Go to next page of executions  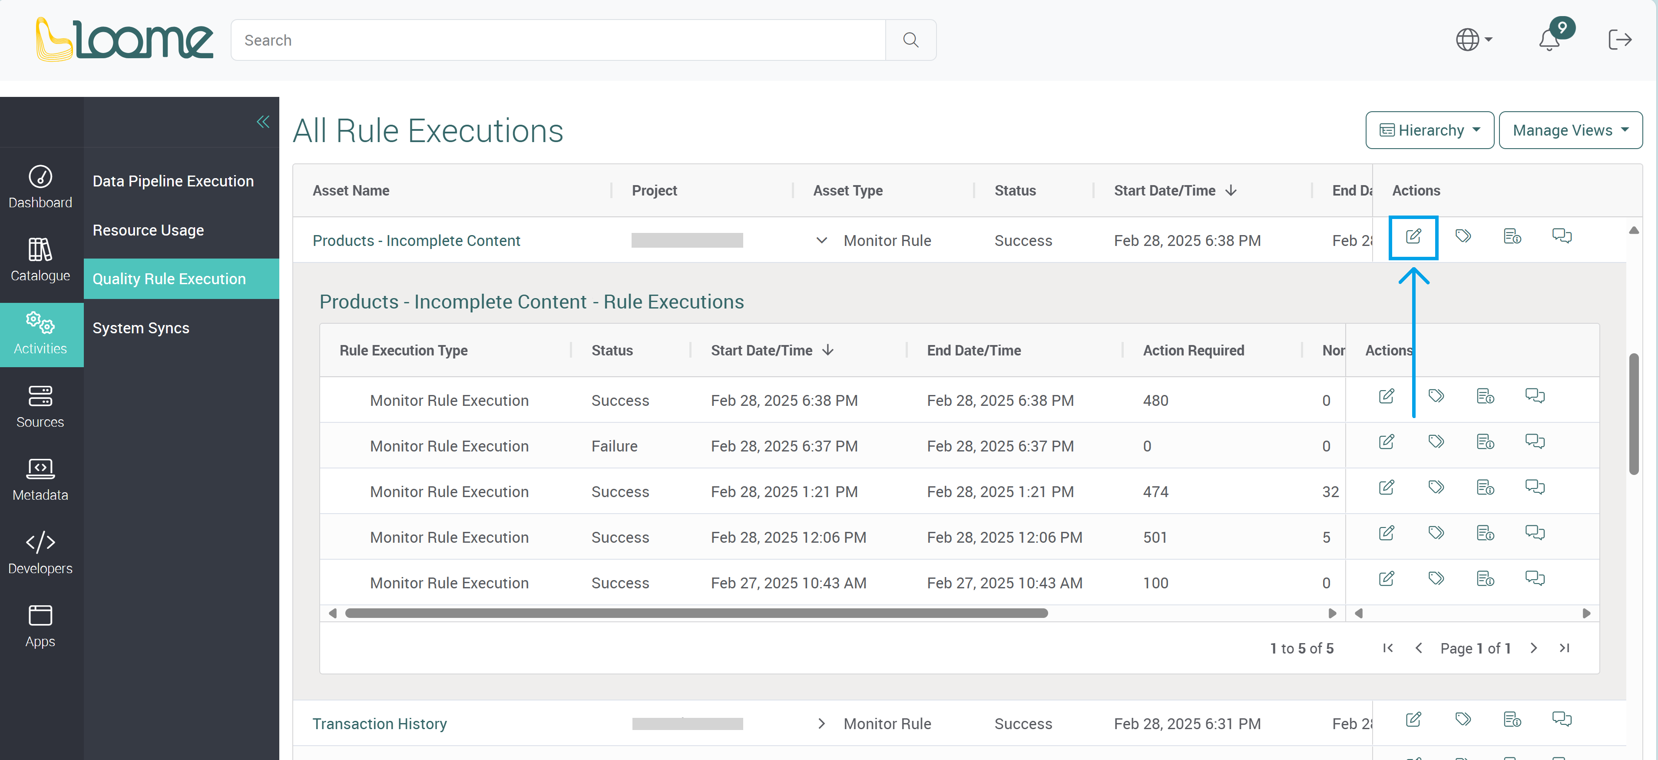1534,648
